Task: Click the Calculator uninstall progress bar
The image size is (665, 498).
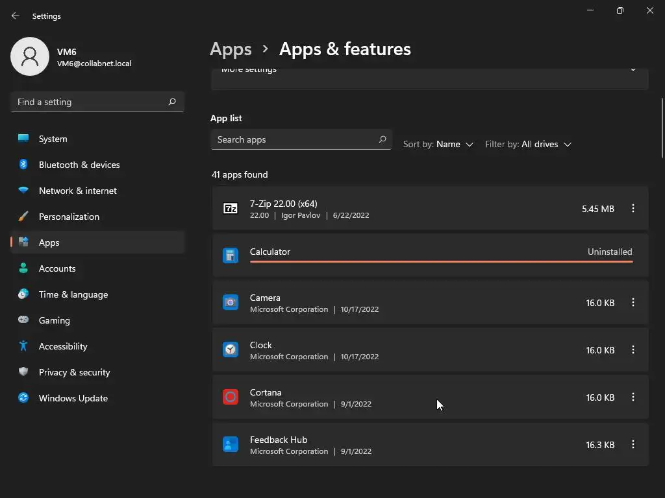Action: 441,261
